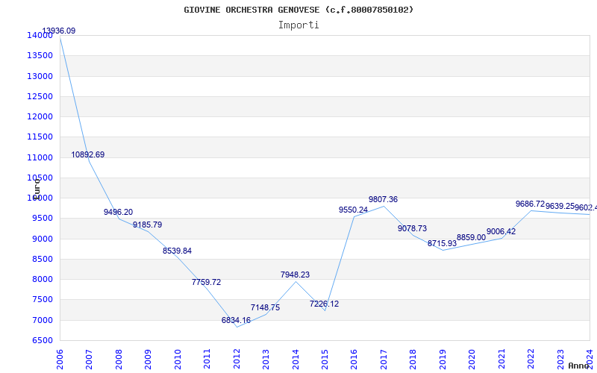Select the data label 13936.09

[59, 31]
